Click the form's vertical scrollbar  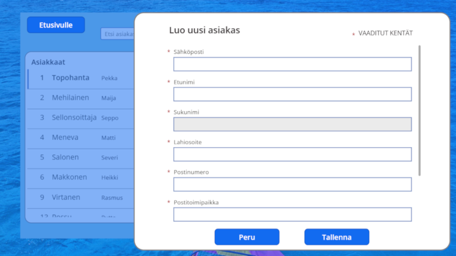419,110
